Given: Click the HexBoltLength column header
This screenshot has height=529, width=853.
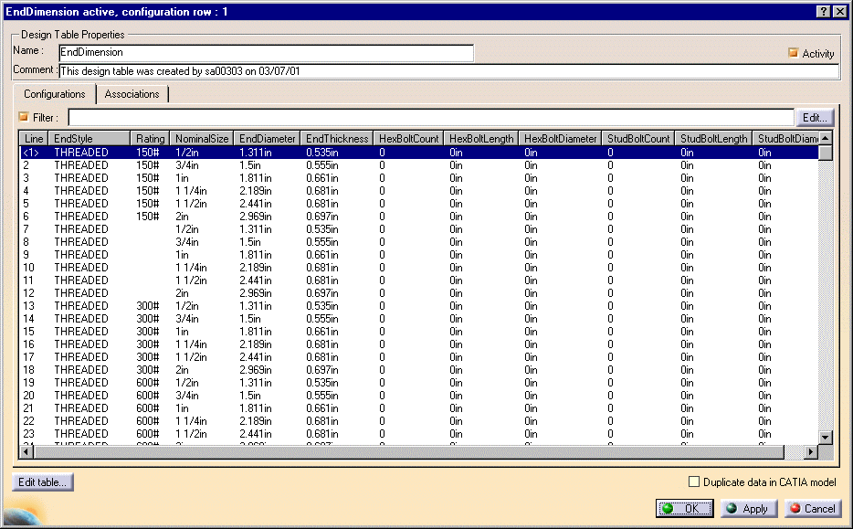Looking at the screenshot, I should tap(481, 139).
